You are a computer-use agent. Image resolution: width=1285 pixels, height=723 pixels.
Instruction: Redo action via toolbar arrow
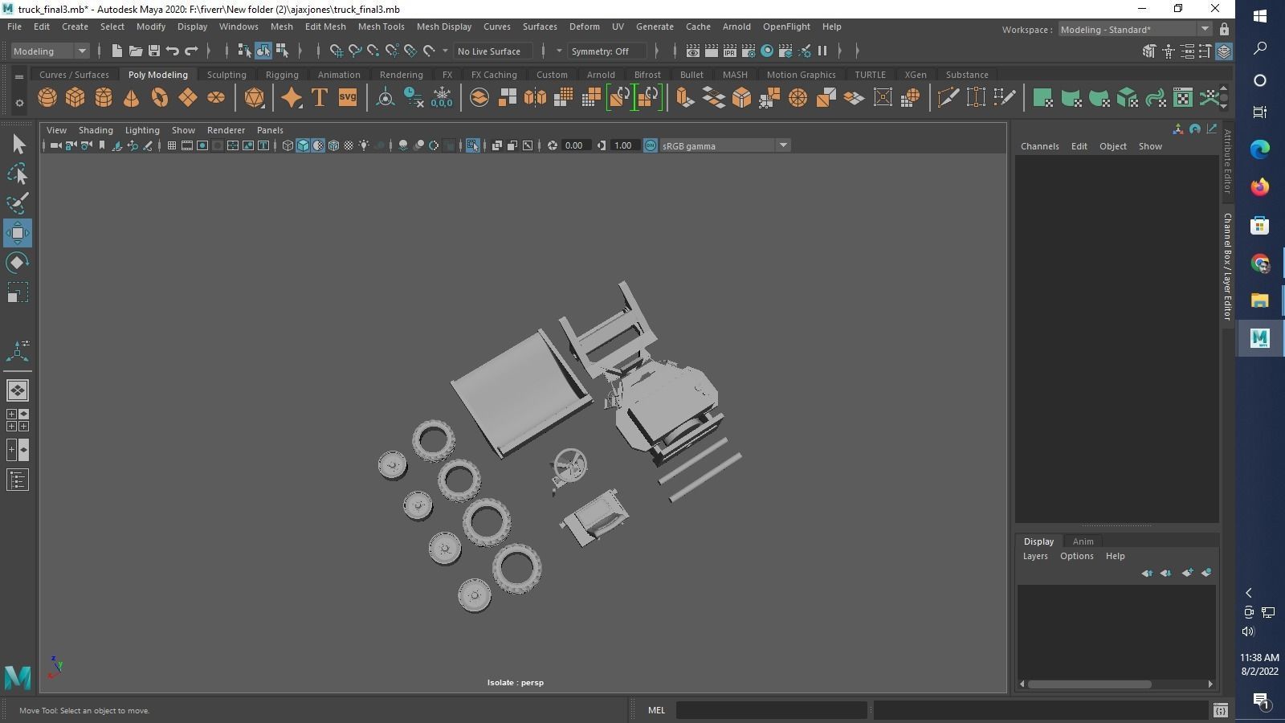tap(191, 51)
